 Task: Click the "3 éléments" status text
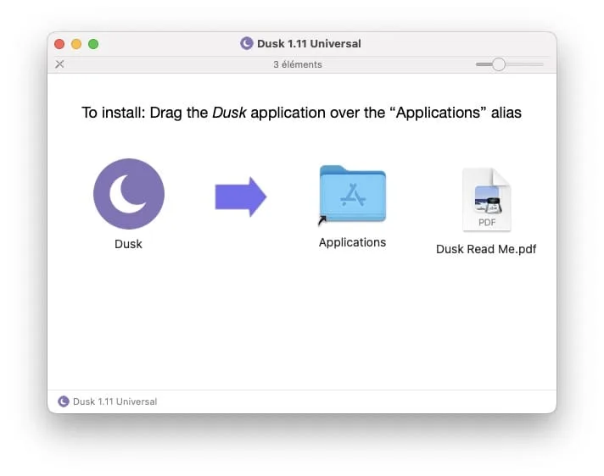click(298, 64)
